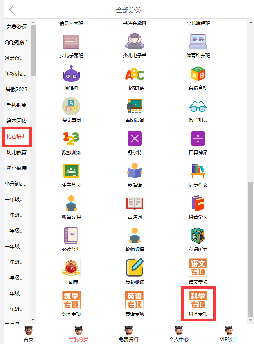Open the 数学知识 glasses icon
Viewport: 254px width, 344px height.
(198, 106)
